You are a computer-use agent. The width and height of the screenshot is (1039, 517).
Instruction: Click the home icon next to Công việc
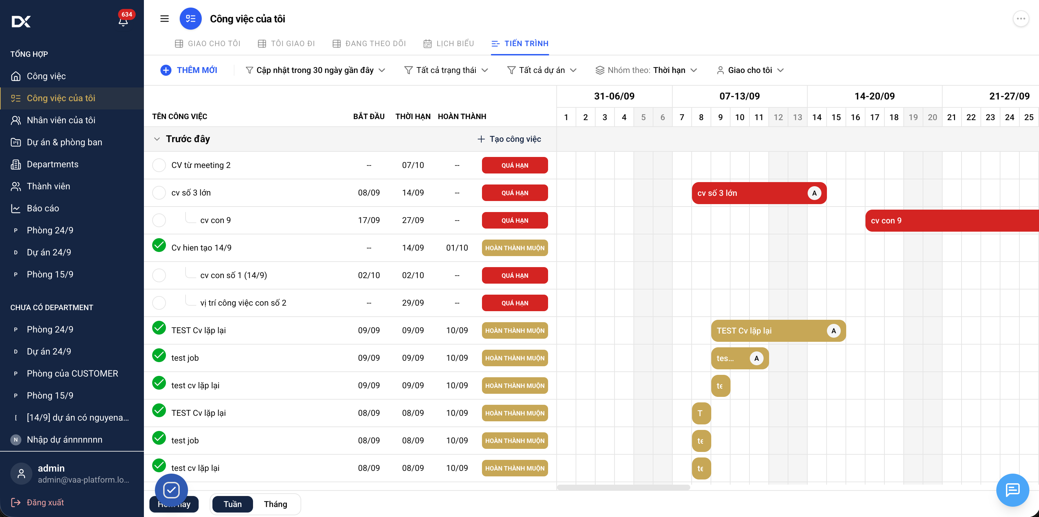[x=16, y=76]
